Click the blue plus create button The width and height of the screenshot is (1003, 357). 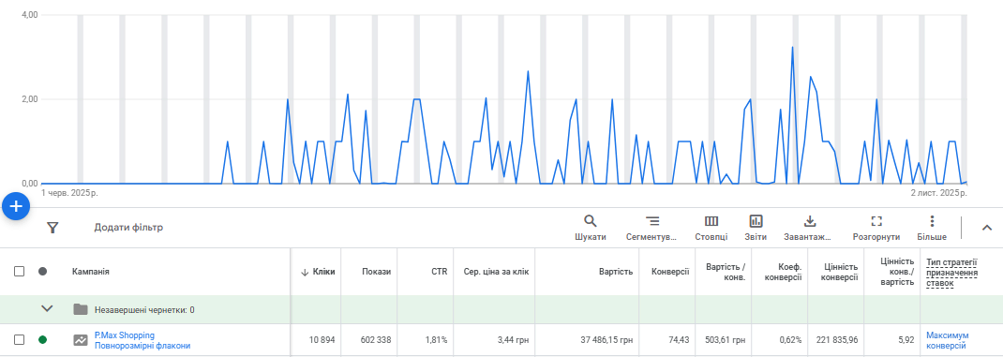(16, 207)
